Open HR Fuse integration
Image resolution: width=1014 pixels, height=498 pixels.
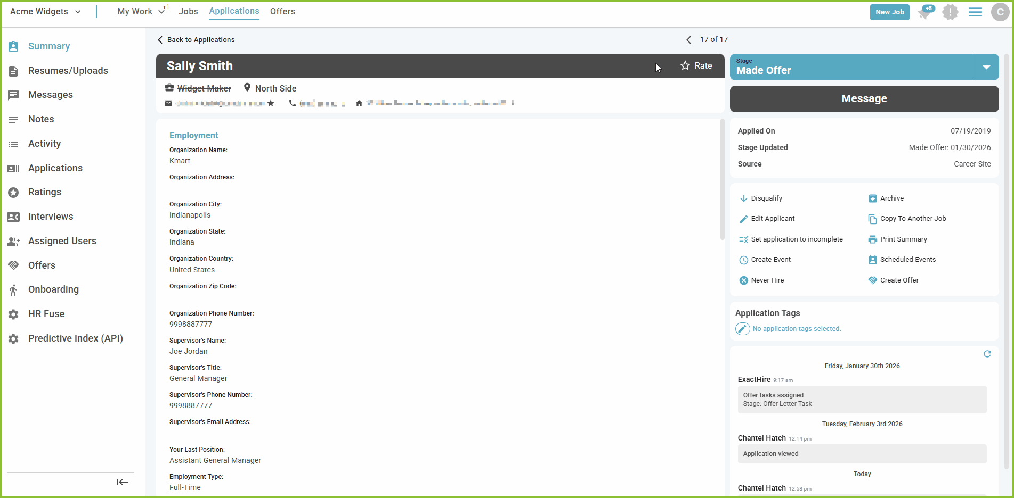46,314
